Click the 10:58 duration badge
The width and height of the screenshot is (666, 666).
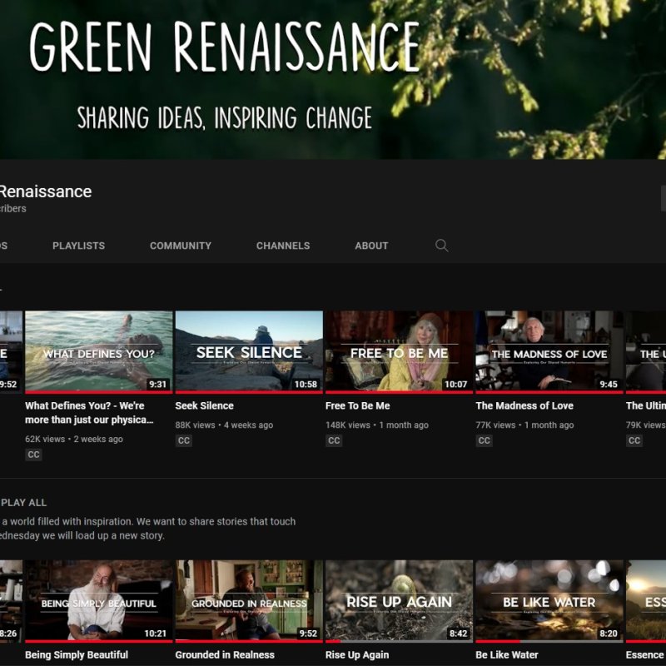point(306,385)
